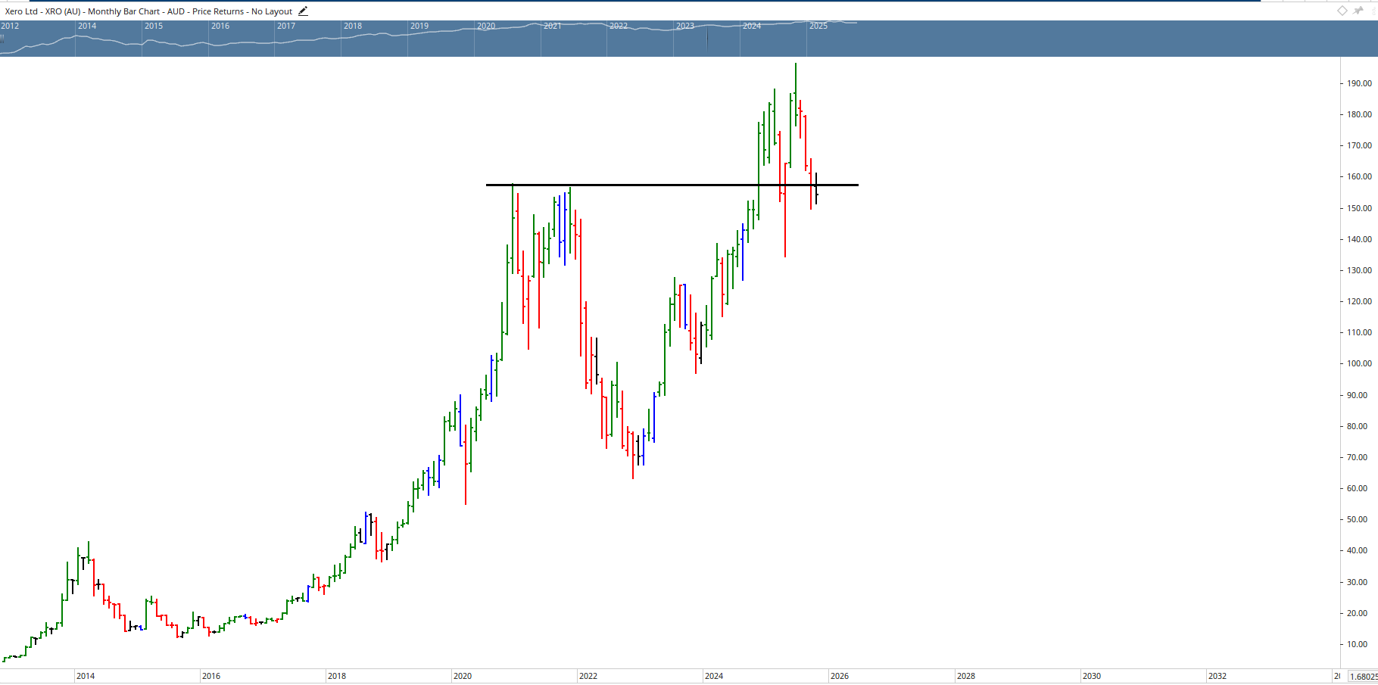The image size is (1378, 685).
Task: Toggle the pushpin icon at top right
Action: click(1358, 11)
